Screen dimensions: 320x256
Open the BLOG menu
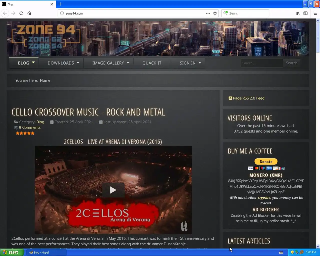click(23, 63)
